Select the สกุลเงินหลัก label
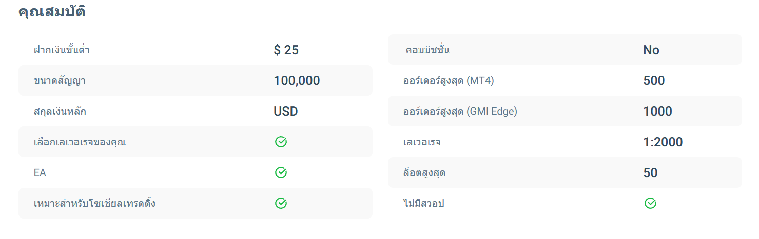The image size is (759, 239). 60,112
